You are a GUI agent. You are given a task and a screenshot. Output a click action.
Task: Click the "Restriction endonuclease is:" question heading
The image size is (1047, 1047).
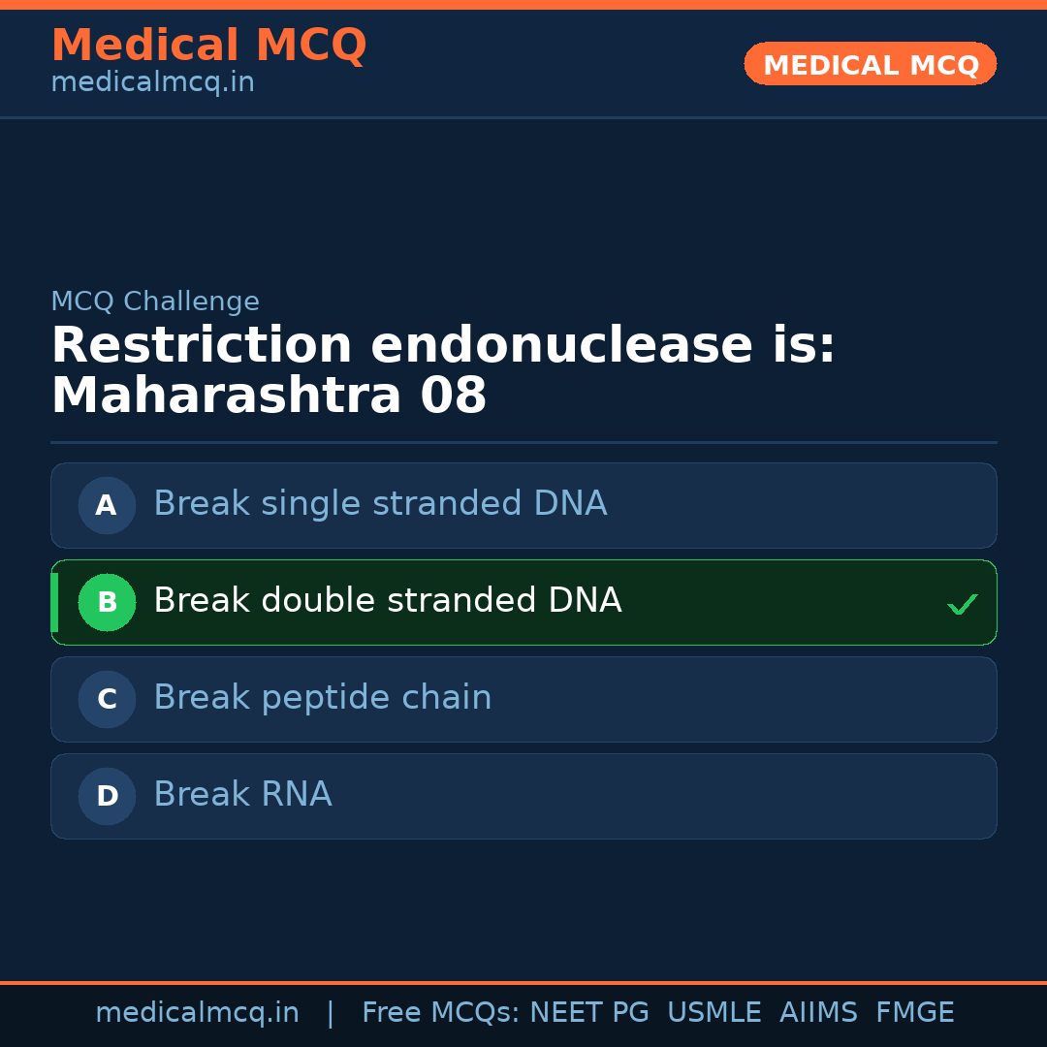tap(443, 346)
